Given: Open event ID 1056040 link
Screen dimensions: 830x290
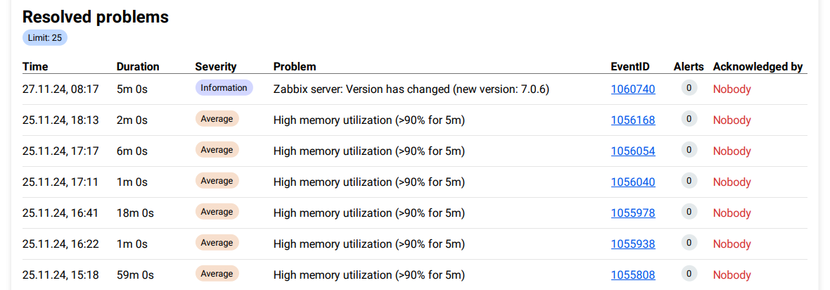Looking at the screenshot, I should (632, 182).
